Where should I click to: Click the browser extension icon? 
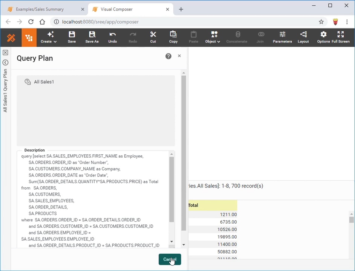click(335, 22)
